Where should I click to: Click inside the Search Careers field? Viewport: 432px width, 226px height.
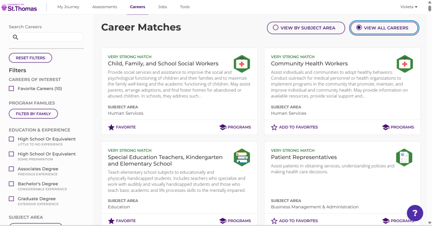(46, 37)
